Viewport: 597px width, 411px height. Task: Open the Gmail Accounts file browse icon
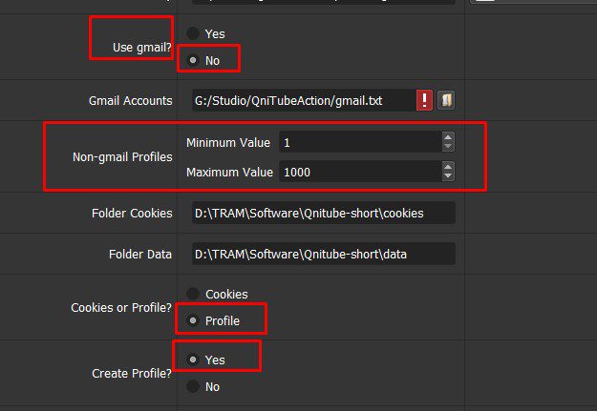click(446, 100)
